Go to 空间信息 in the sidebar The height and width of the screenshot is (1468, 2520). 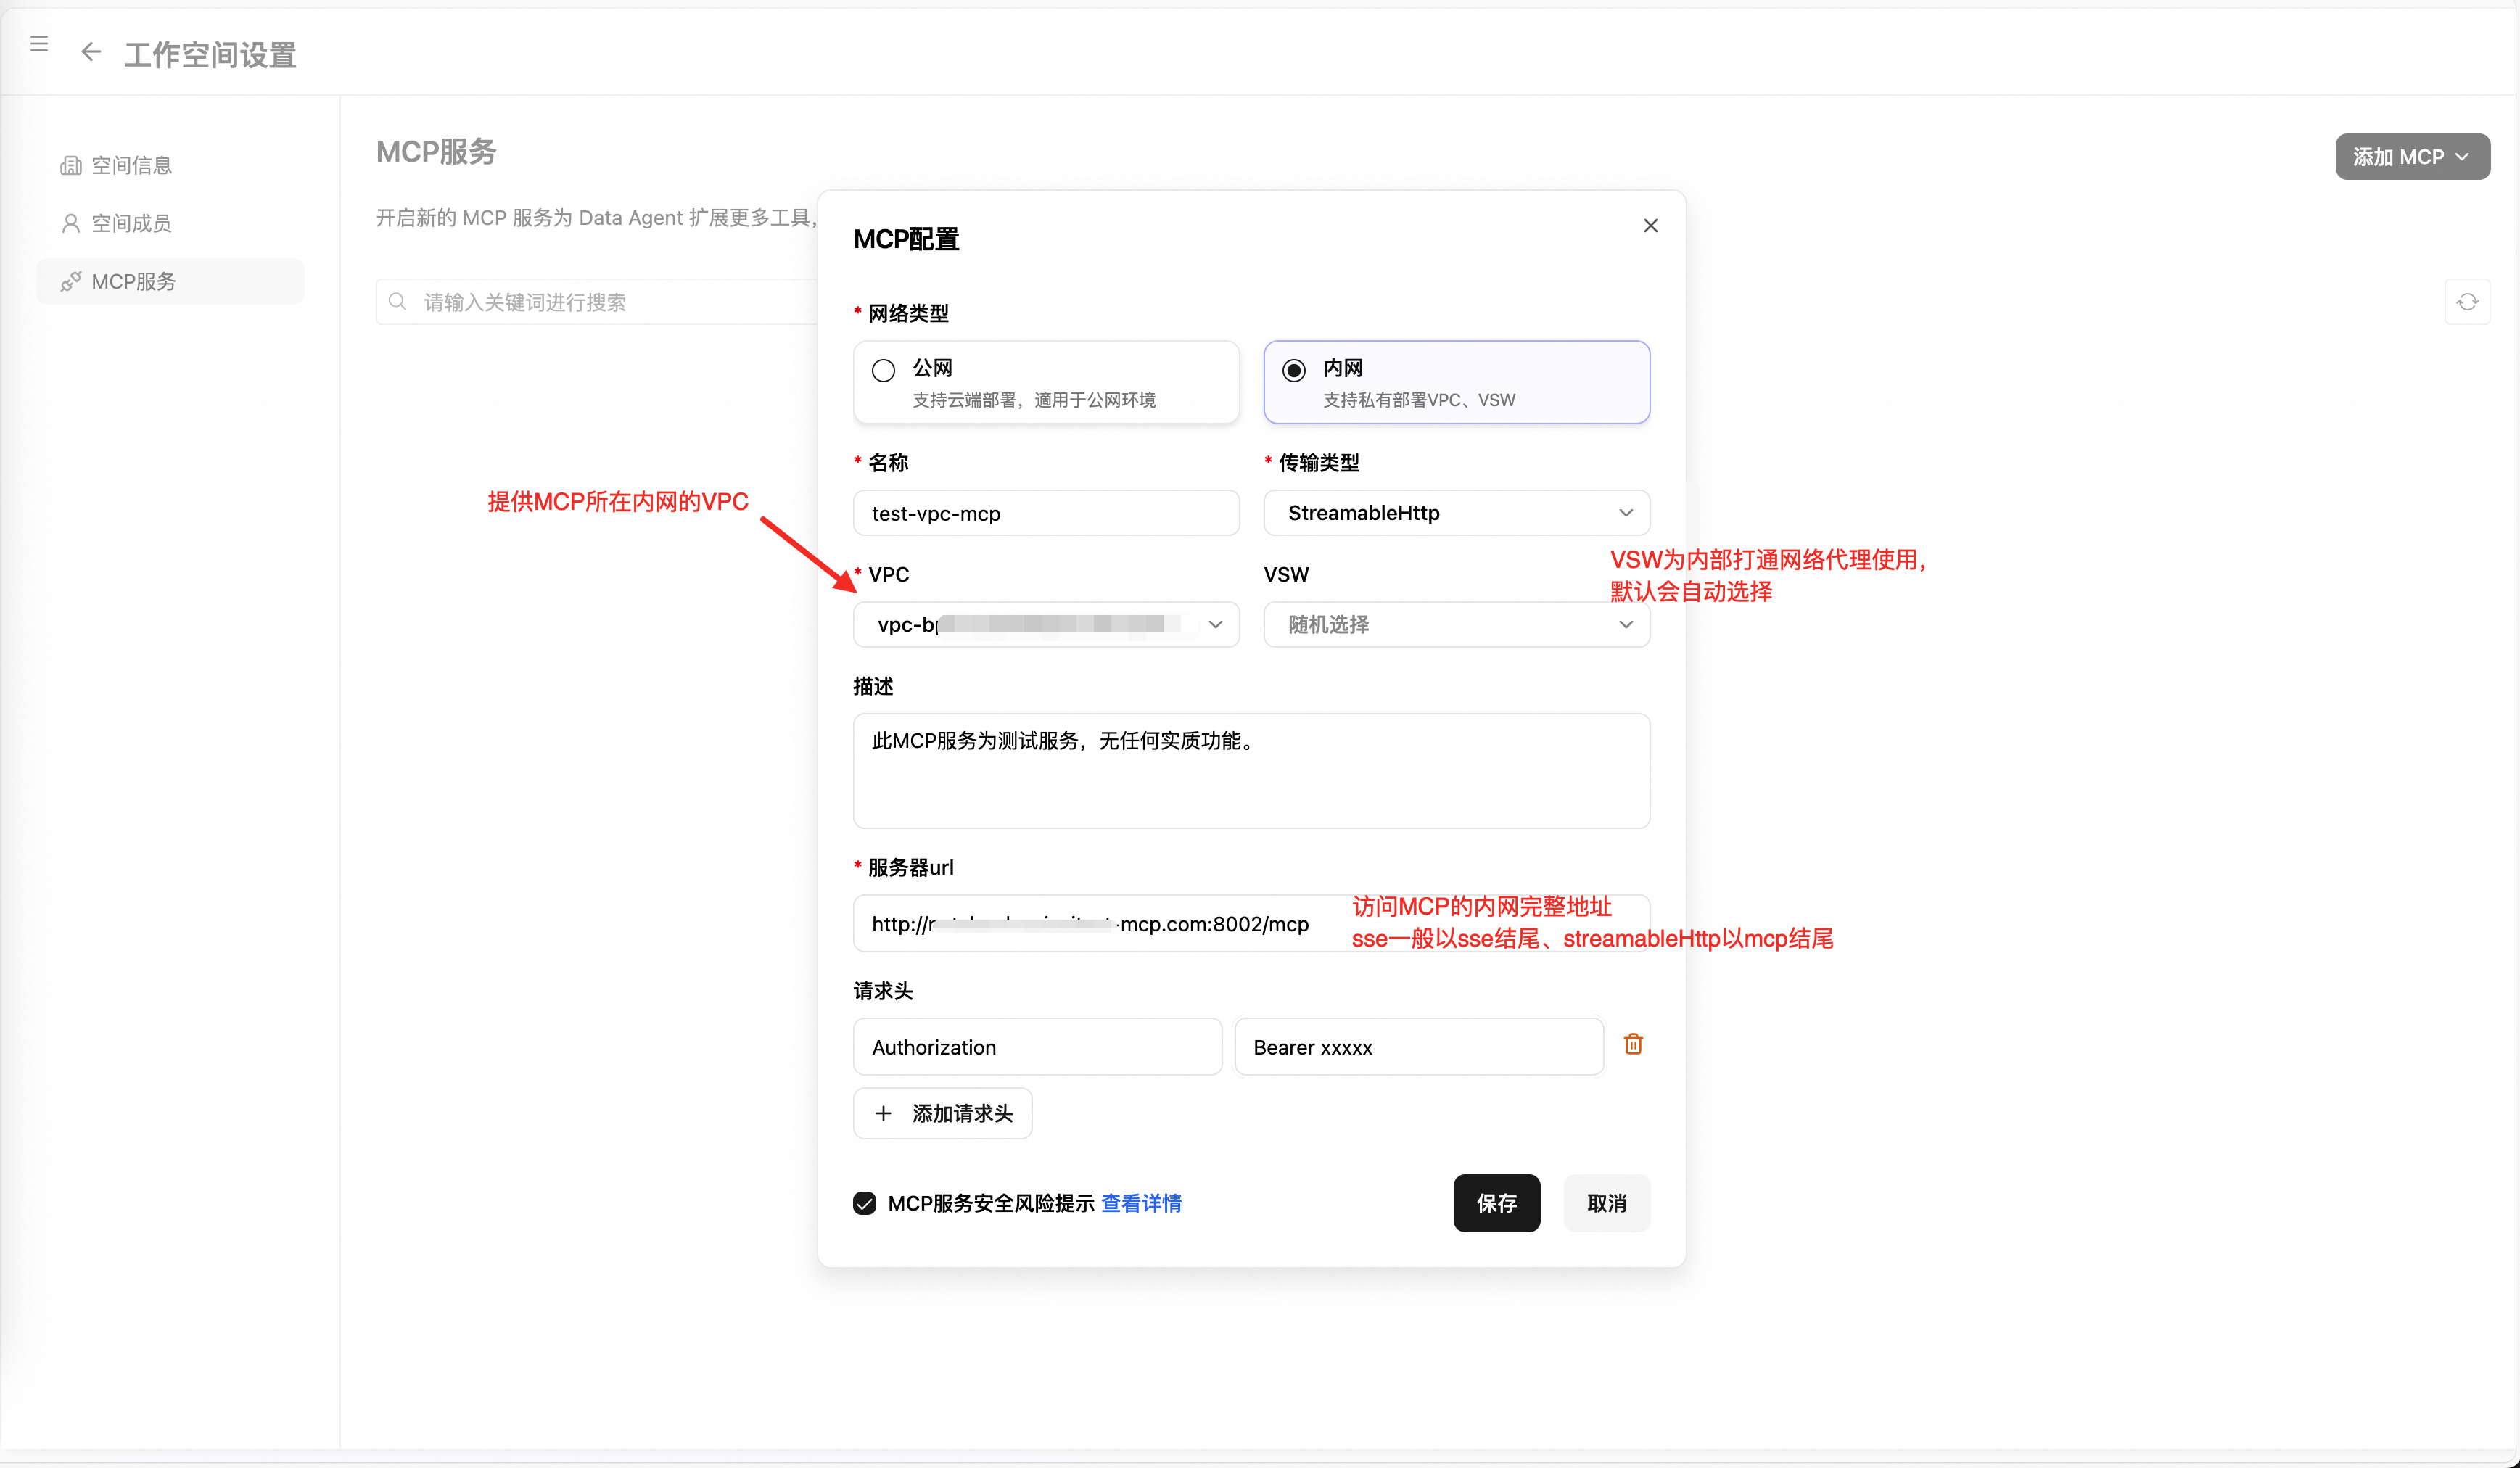click(x=131, y=166)
